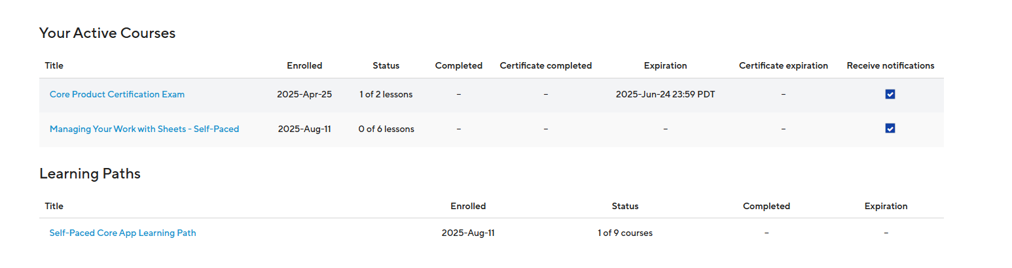Click the Certificate completed column header
The image size is (1012, 268).
click(546, 65)
